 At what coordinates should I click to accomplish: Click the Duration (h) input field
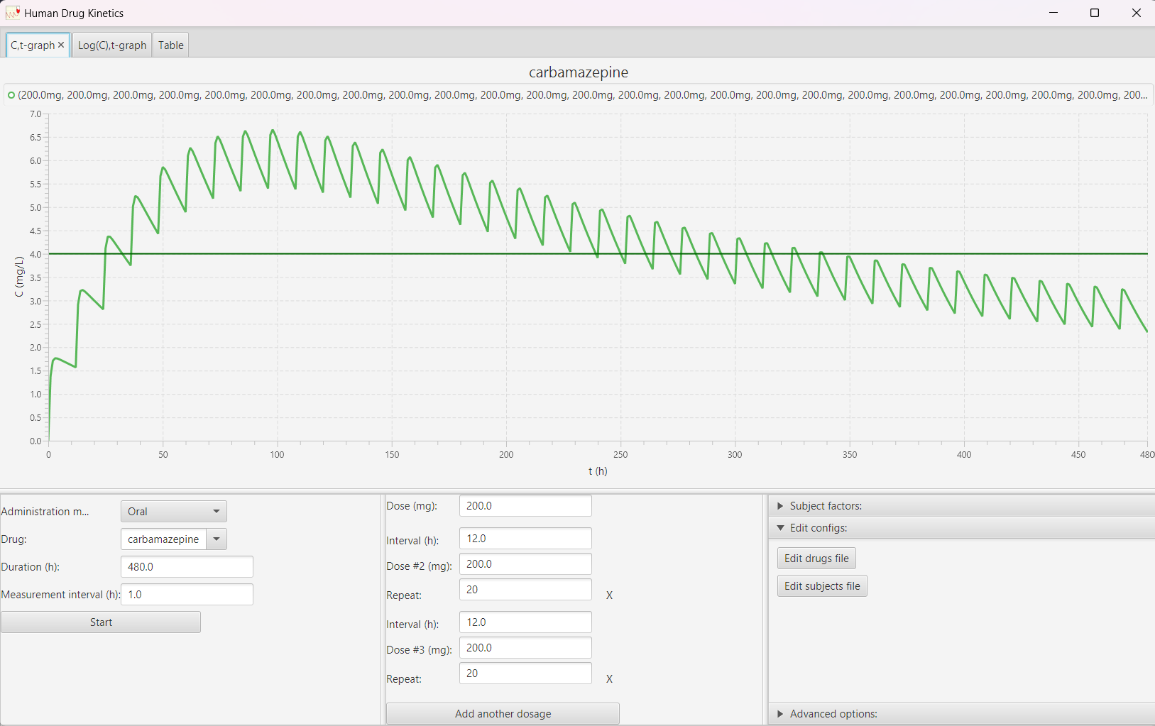coord(187,567)
